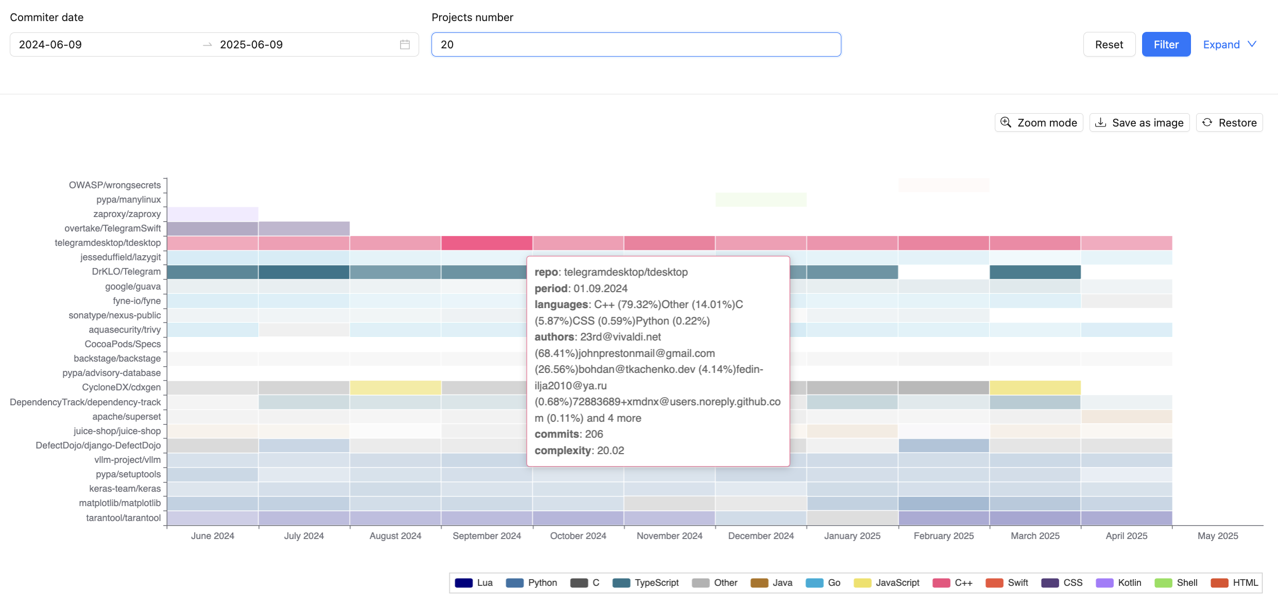The image size is (1278, 610).
Task: Click the Restore button
Action: click(1230, 122)
